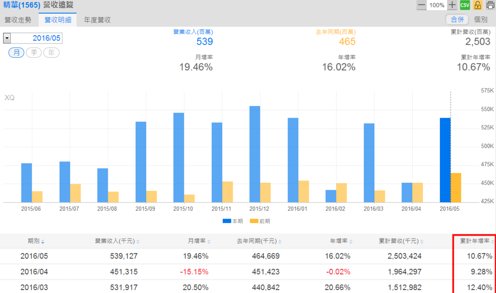The width and height of the screenshot is (496, 293).
Task: Click the 2016/02 blue bar
Action: 331,196
